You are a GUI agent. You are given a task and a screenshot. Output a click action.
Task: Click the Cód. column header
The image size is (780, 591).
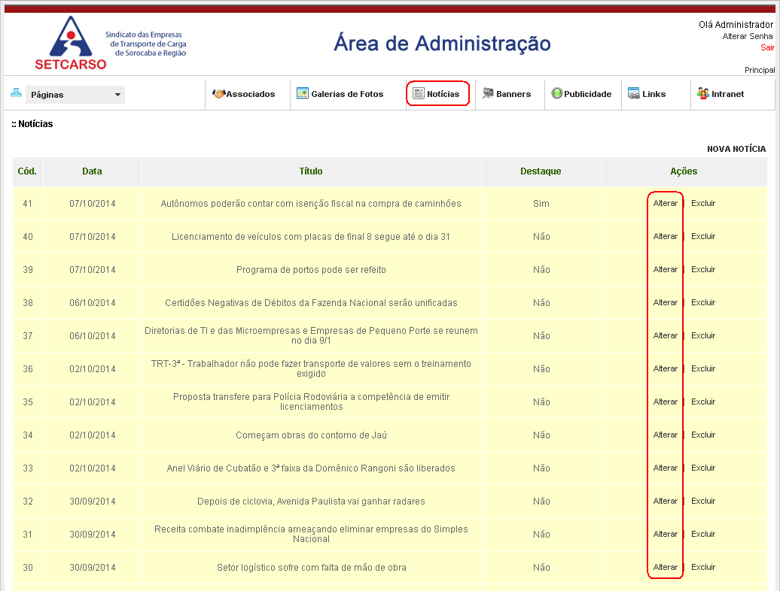pos(27,171)
